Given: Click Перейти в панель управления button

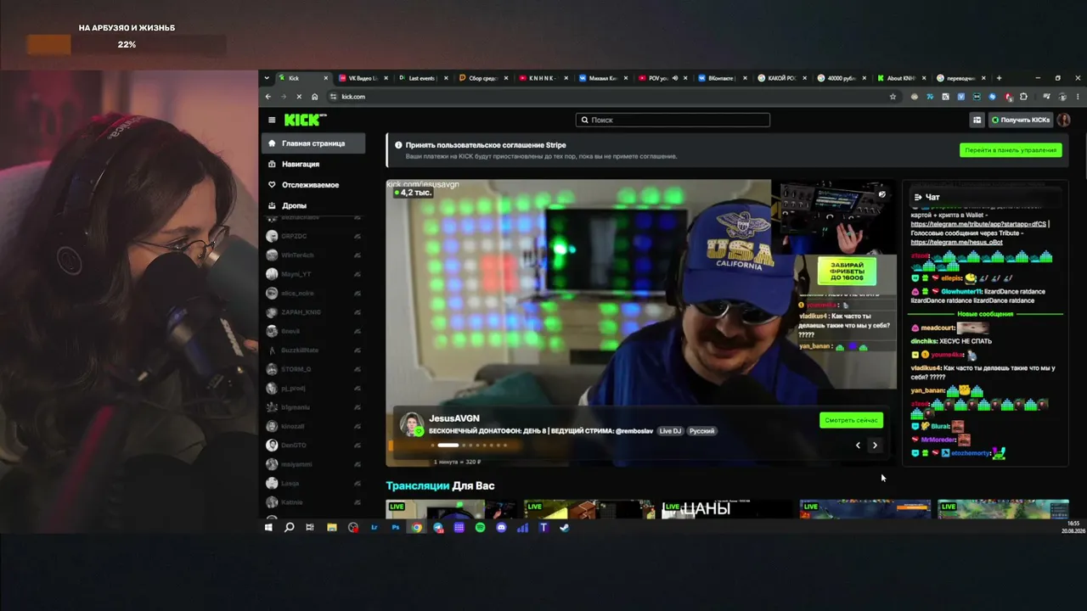Looking at the screenshot, I should (x=1011, y=150).
